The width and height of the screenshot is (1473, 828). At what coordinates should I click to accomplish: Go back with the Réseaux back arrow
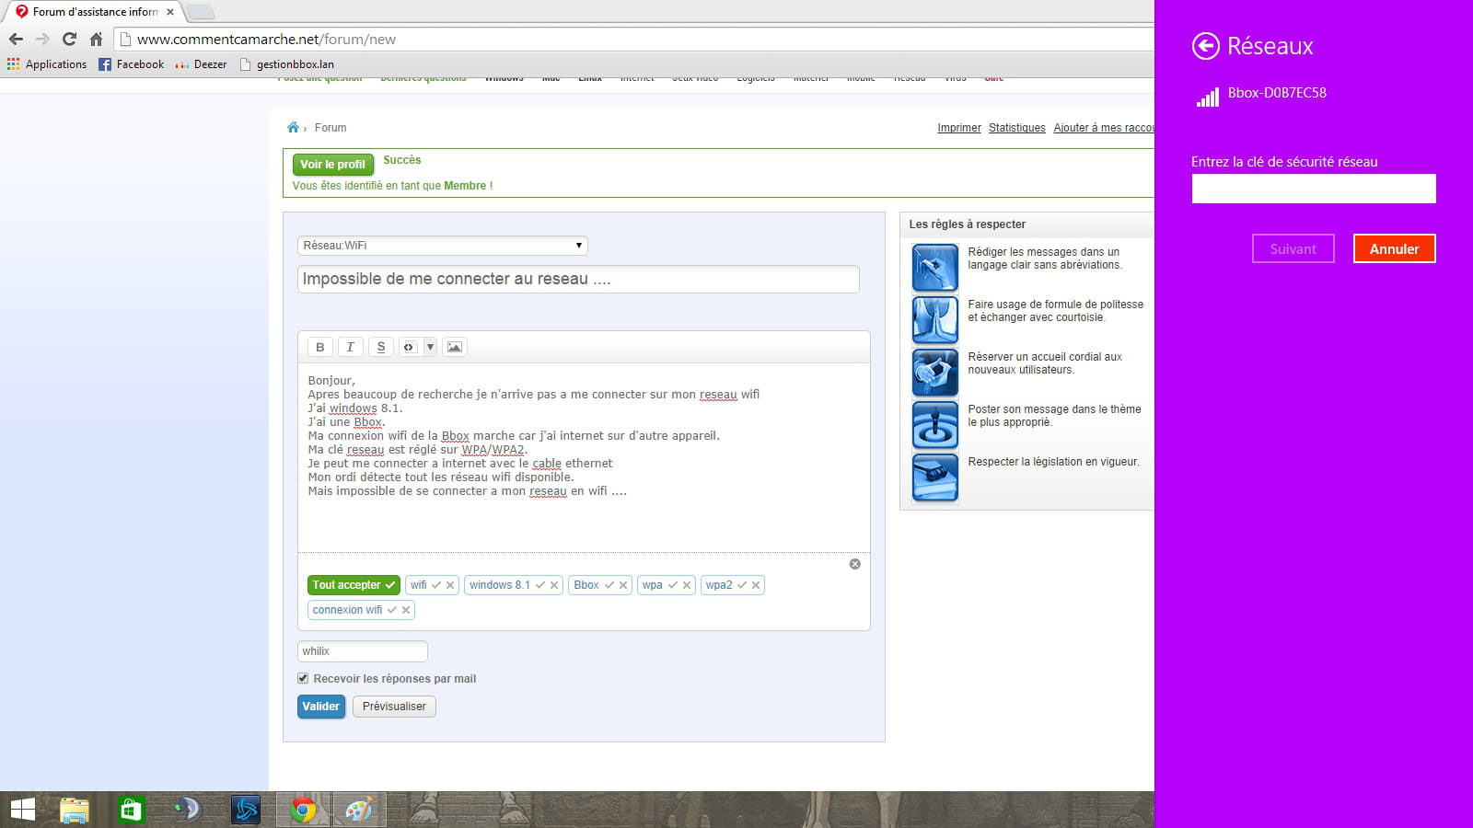(1205, 46)
